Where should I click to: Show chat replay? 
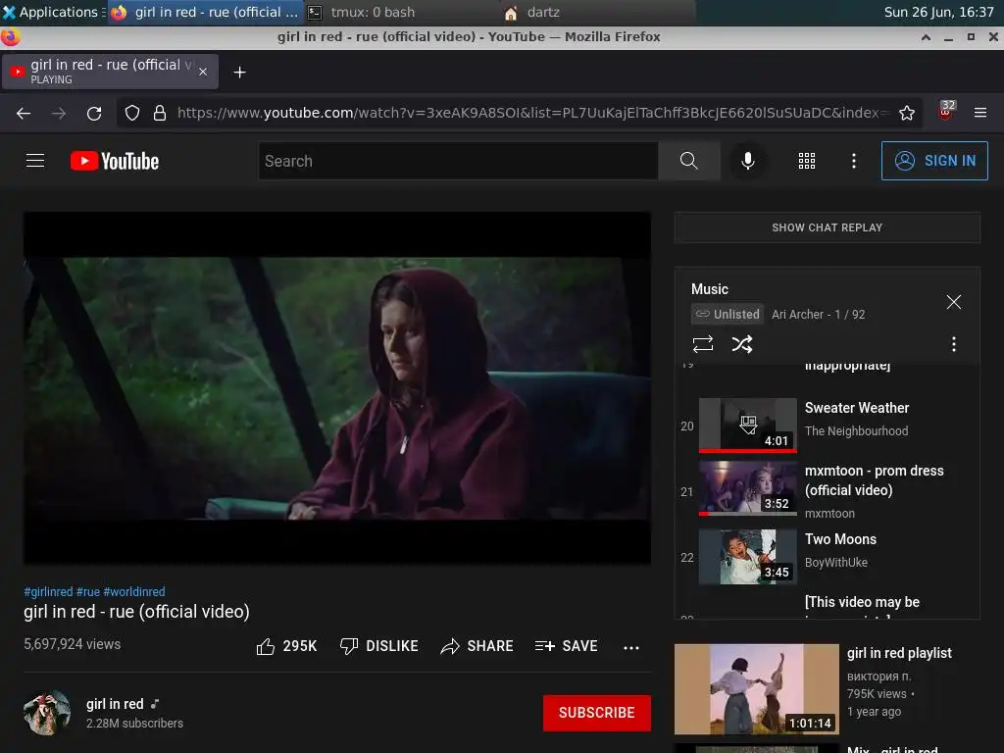tap(827, 227)
